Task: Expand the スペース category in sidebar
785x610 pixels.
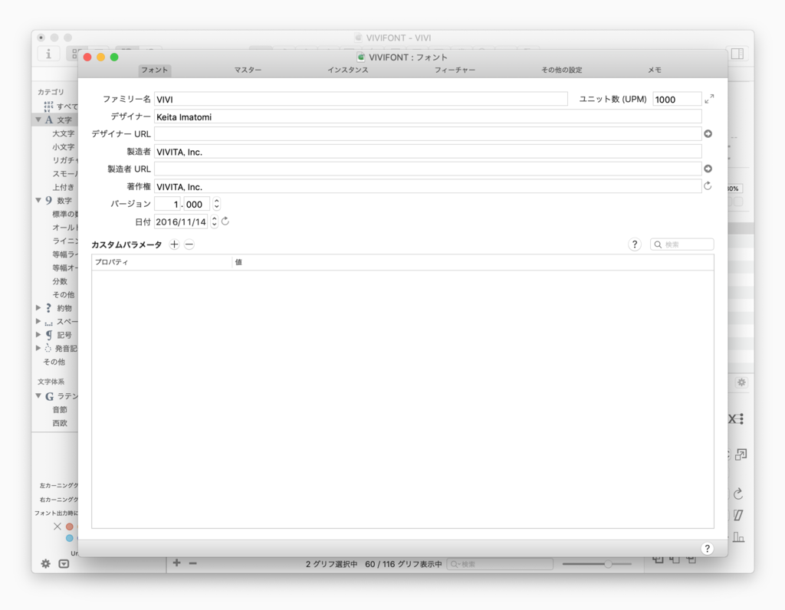Action: click(38, 321)
